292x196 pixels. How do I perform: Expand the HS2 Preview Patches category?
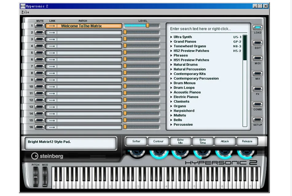[171, 51]
